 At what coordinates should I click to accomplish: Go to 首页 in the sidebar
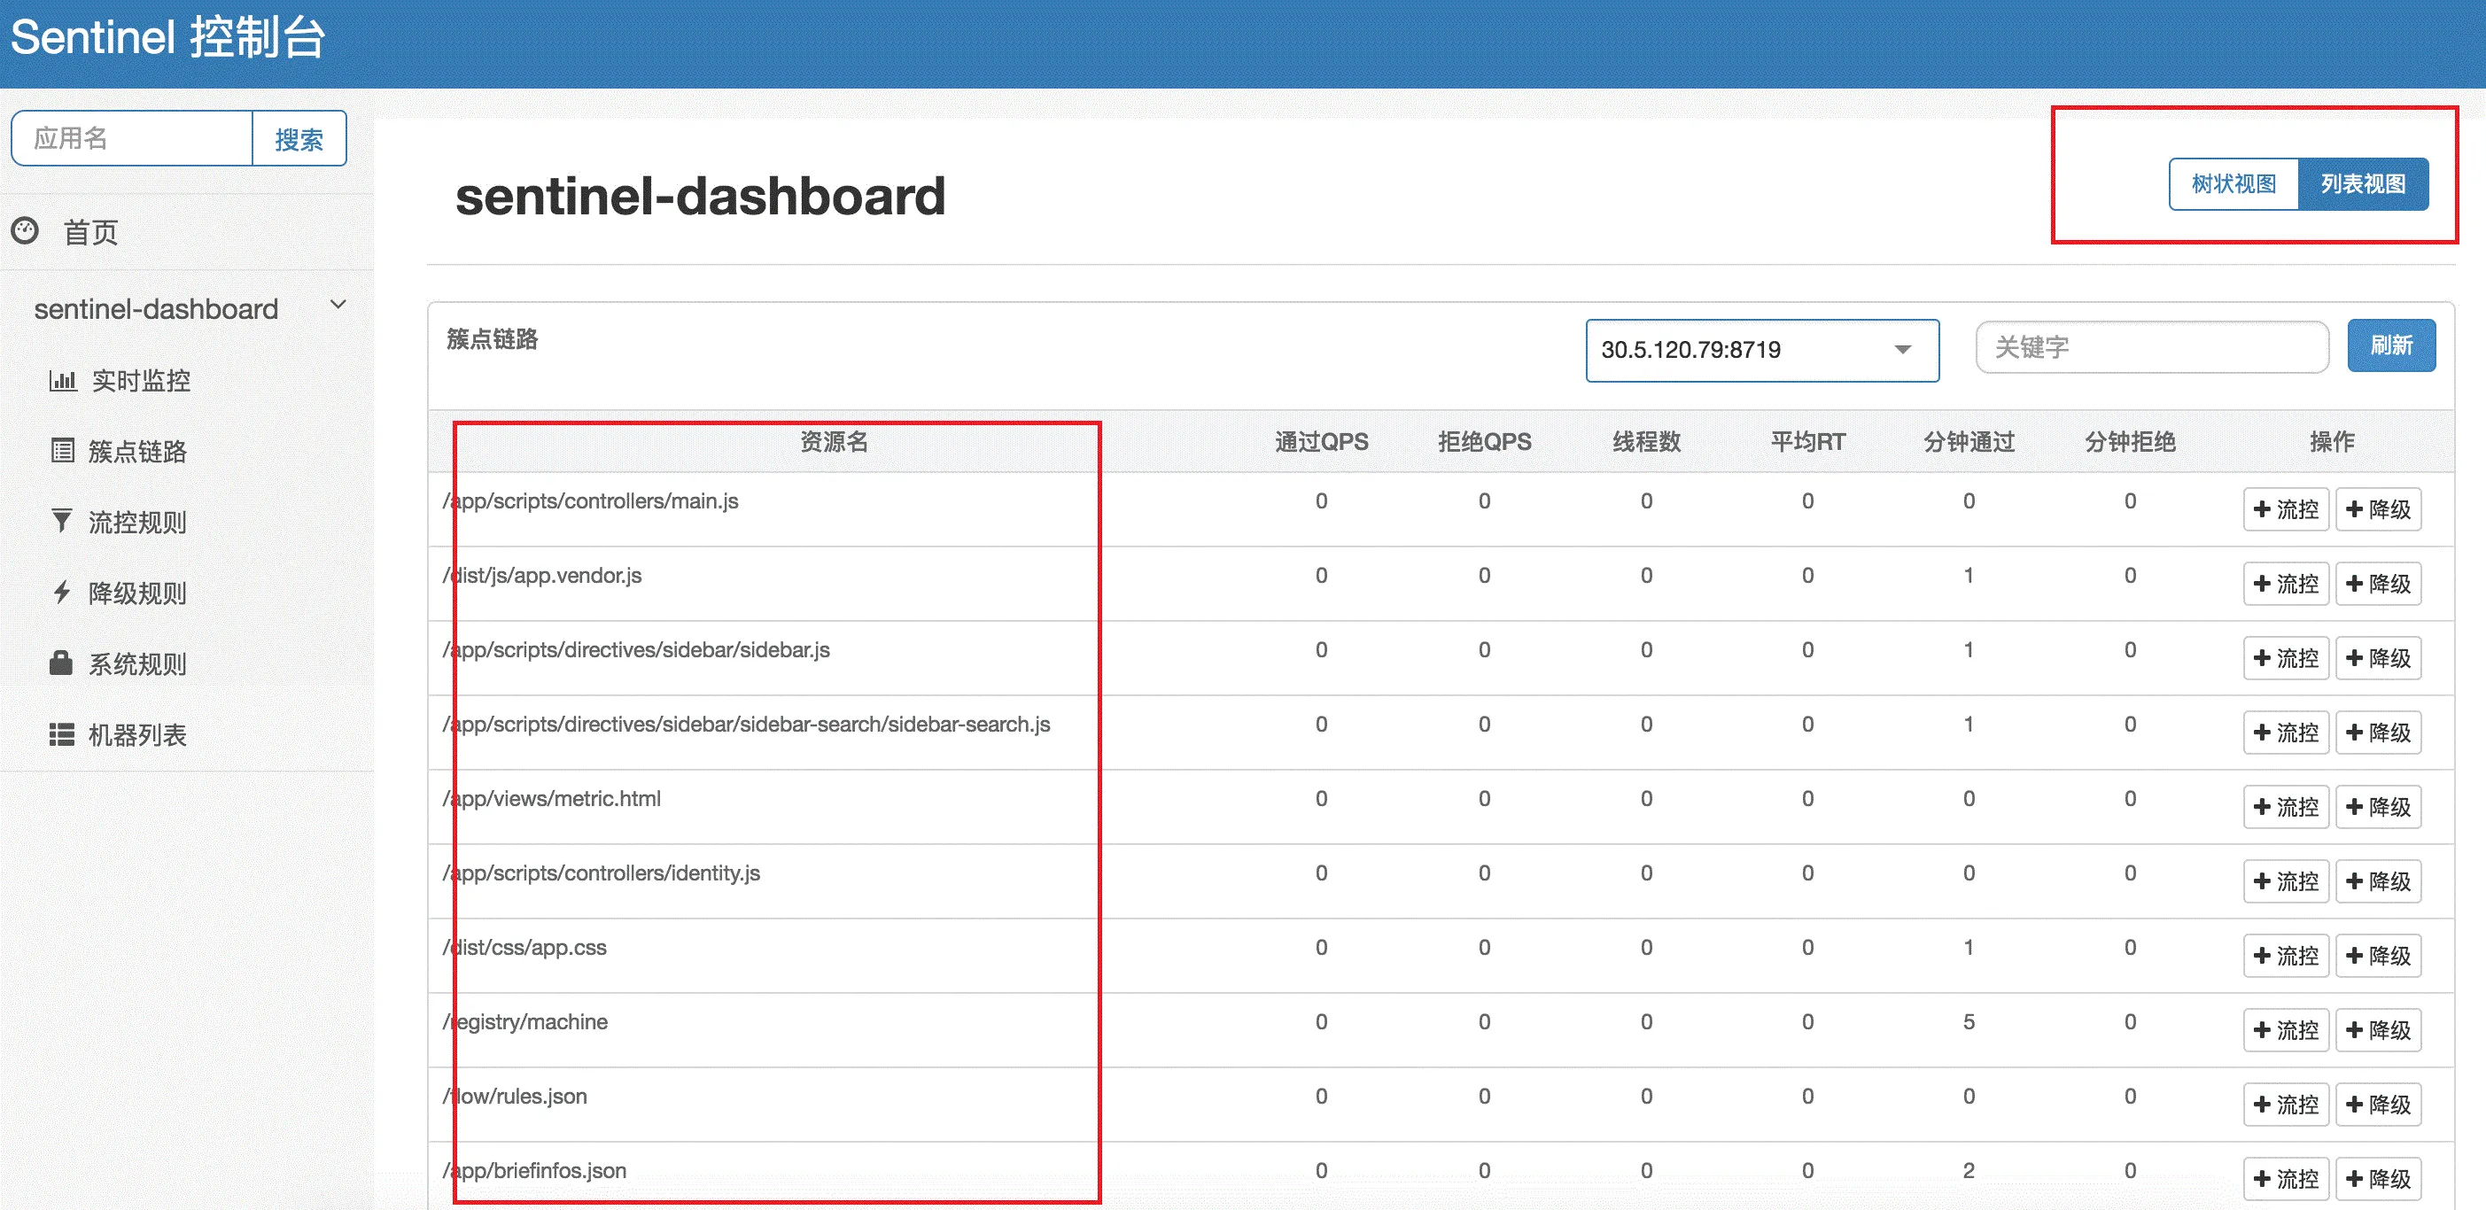click(x=90, y=231)
